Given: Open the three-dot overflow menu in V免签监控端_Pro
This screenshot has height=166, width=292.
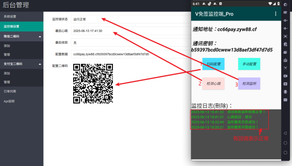Looking at the screenshot, I should (x=275, y=14).
